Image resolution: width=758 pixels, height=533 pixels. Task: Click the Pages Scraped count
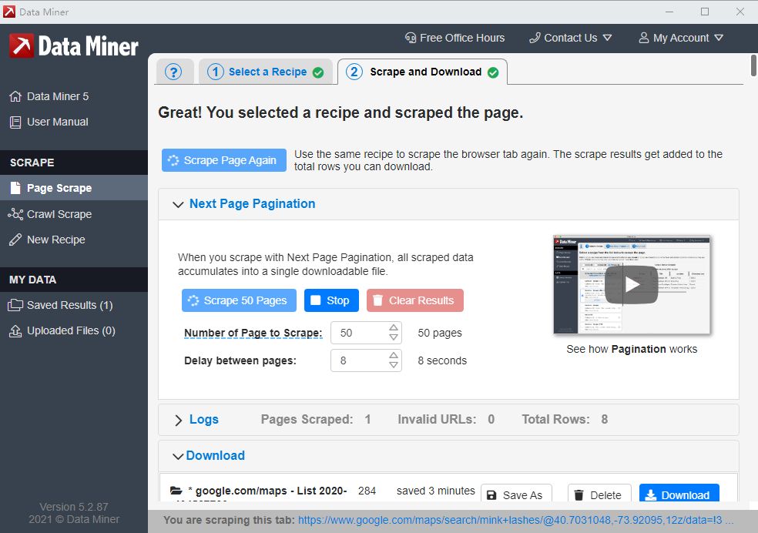point(368,420)
